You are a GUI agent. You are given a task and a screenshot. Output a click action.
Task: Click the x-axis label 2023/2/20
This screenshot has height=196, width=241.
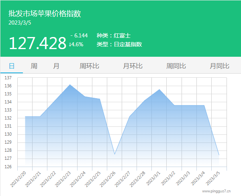pos(18,179)
